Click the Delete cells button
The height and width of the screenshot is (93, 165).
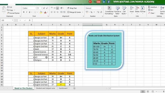click(x=137, y=10)
